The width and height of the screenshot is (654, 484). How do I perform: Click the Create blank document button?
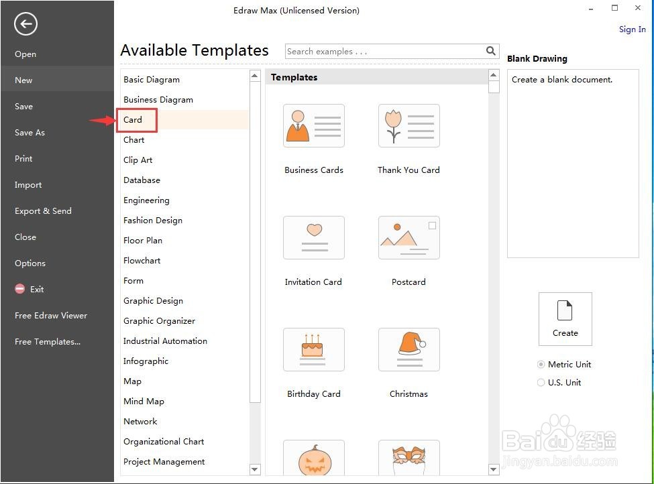point(565,319)
